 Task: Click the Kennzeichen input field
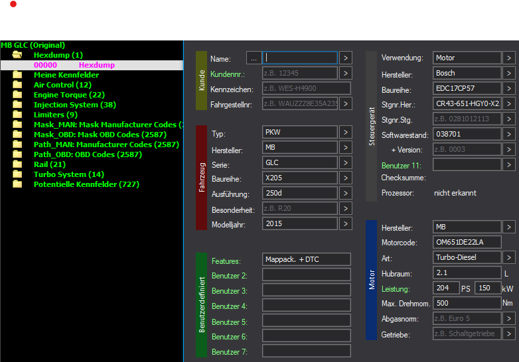(307, 88)
